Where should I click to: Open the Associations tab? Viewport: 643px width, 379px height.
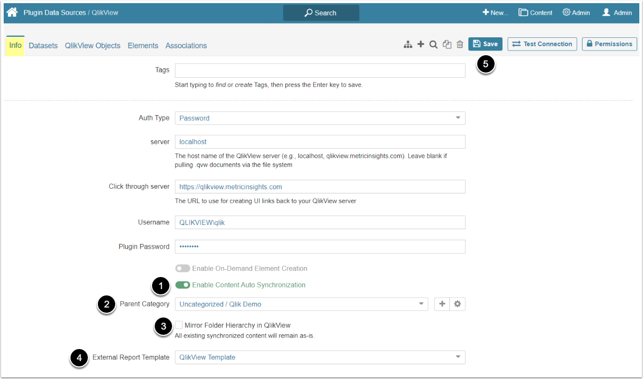click(x=186, y=46)
